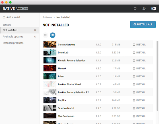Install Monark
This screenshot has height=124, width=159.
139,69
